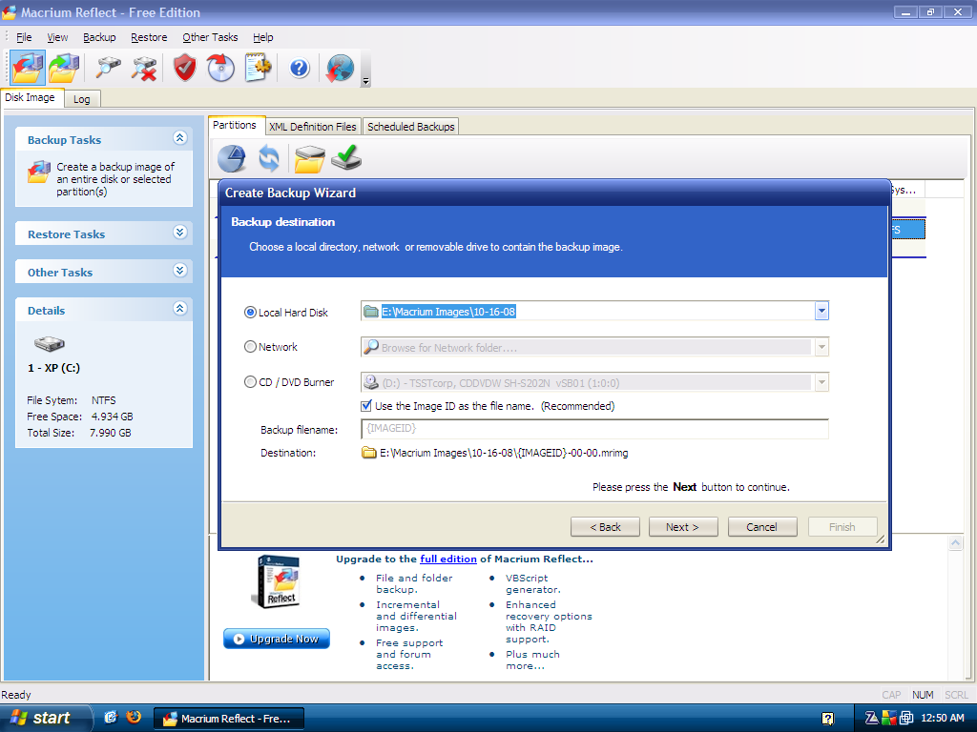977x732 pixels.
Task: Expand the Restore Tasks panel
Action: (x=180, y=233)
